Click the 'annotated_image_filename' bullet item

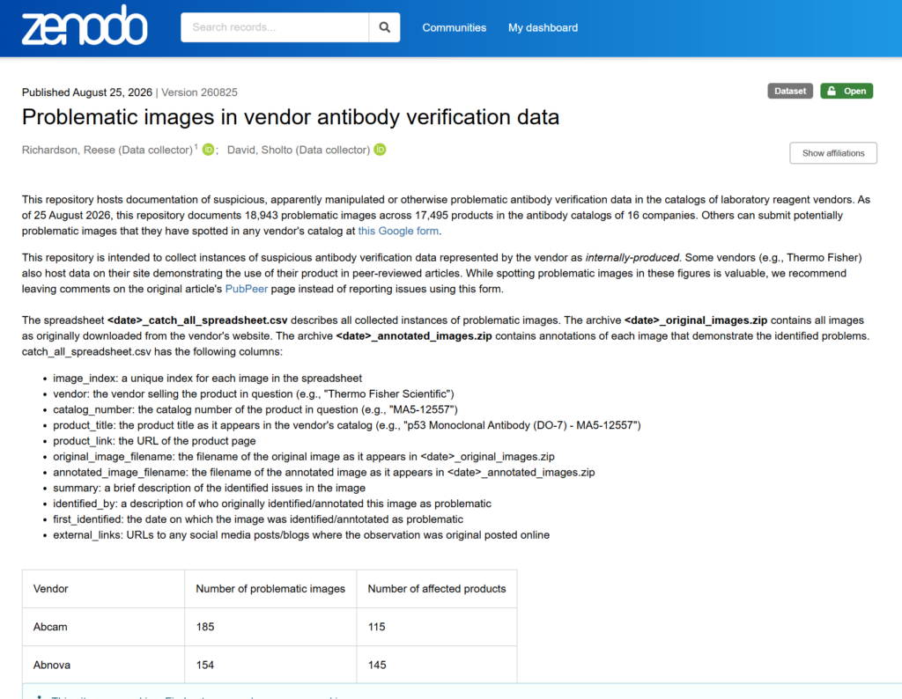tap(324, 472)
